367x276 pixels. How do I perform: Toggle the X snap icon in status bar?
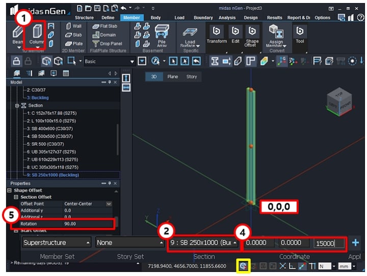pyautogui.click(x=283, y=266)
